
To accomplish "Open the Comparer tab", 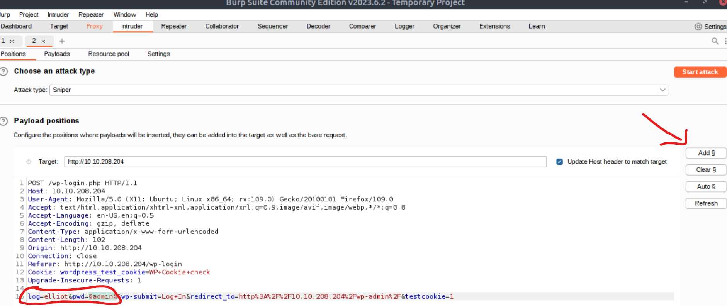I will click(x=363, y=26).
